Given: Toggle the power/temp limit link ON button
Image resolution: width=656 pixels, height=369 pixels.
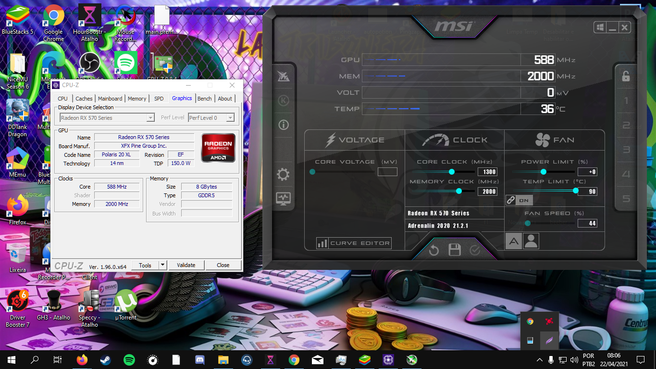Looking at the screenshot, I should click(x=519, y=200).
